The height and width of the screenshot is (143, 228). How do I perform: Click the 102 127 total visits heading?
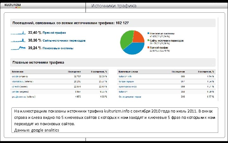(x=71, y=23)
